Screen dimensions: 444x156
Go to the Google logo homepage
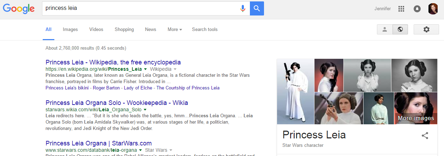[19, 8]
